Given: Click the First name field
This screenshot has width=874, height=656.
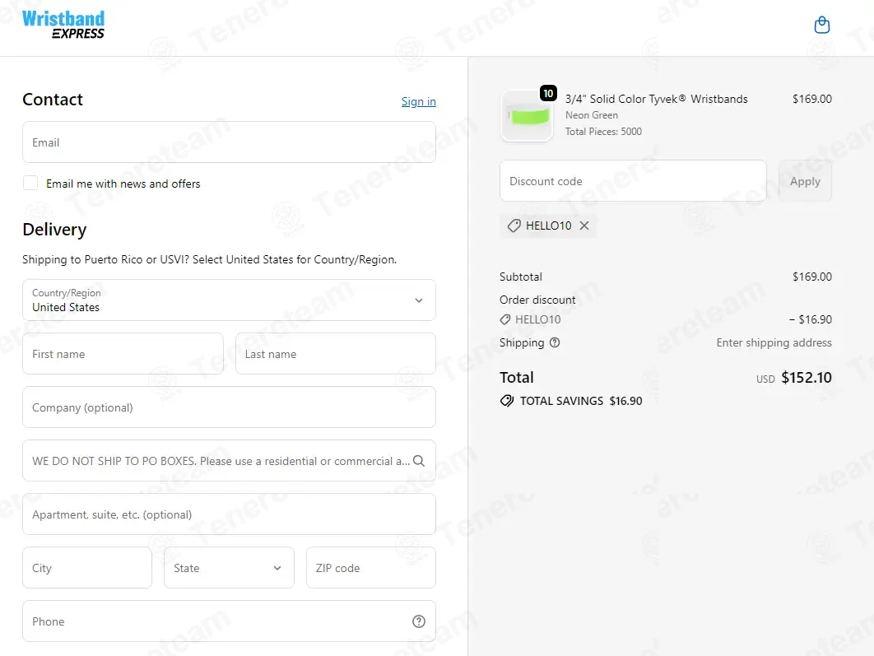Looking at the screenshot, I should [x=123, y=353].
